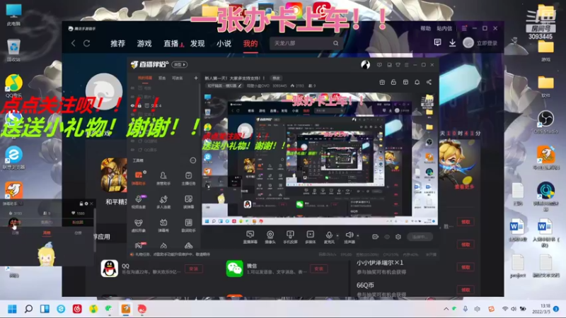Open streaming settings gear icon

tap(398, 237)
